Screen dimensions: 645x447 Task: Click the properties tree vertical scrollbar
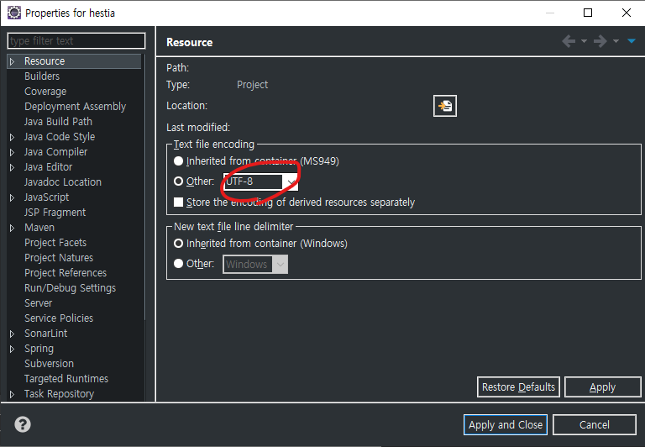[144, 187]
